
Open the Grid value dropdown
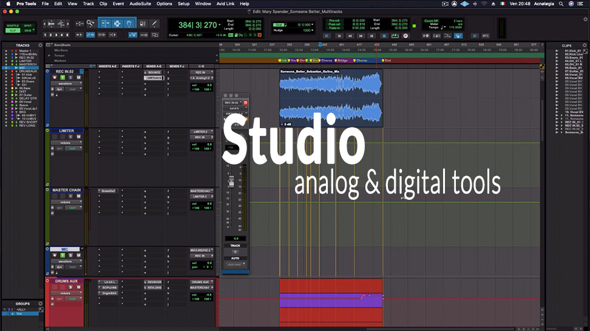pos(313,25)
